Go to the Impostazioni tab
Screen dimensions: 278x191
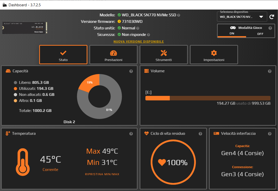(x=214, y=54)
